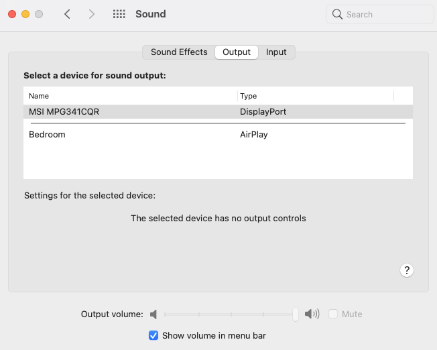Image resolution: width=437 pixels, height=350 pixels.
Task: Click the low volume speaker icon
Action: pyautogui.click(x=153, y=314)
